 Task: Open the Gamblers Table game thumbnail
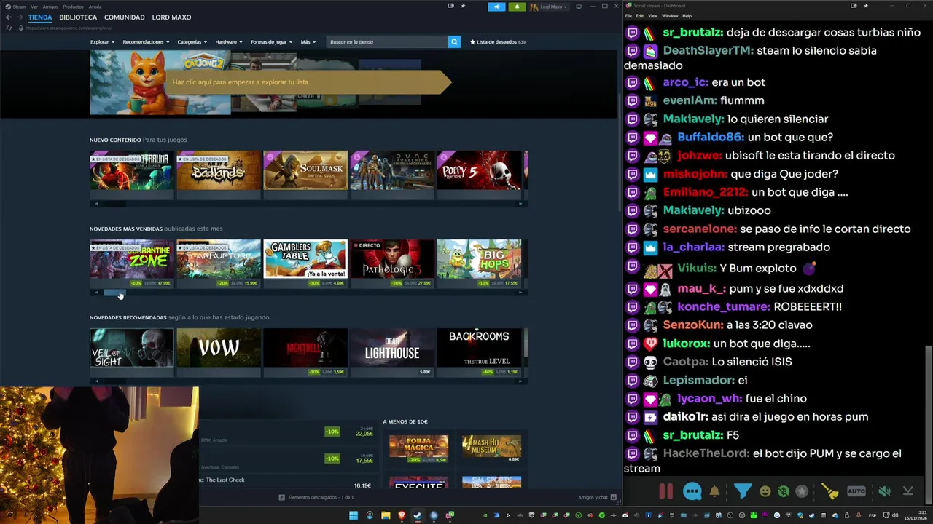tap(305, 259)
